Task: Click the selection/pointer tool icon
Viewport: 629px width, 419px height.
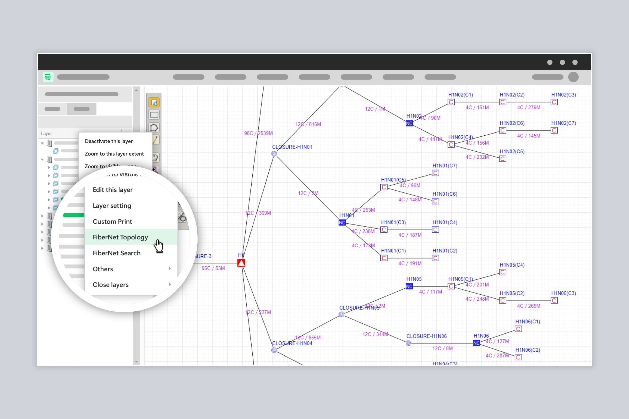Action: (154, 102)
